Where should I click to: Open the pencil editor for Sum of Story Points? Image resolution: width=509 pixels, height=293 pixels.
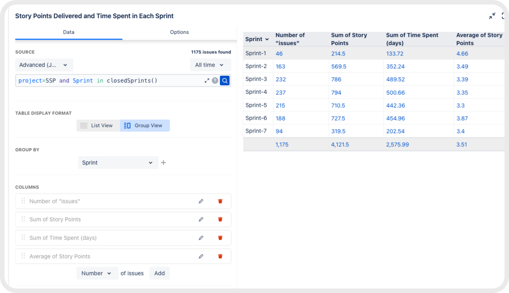pyautogui.click(x=201, y=219)
